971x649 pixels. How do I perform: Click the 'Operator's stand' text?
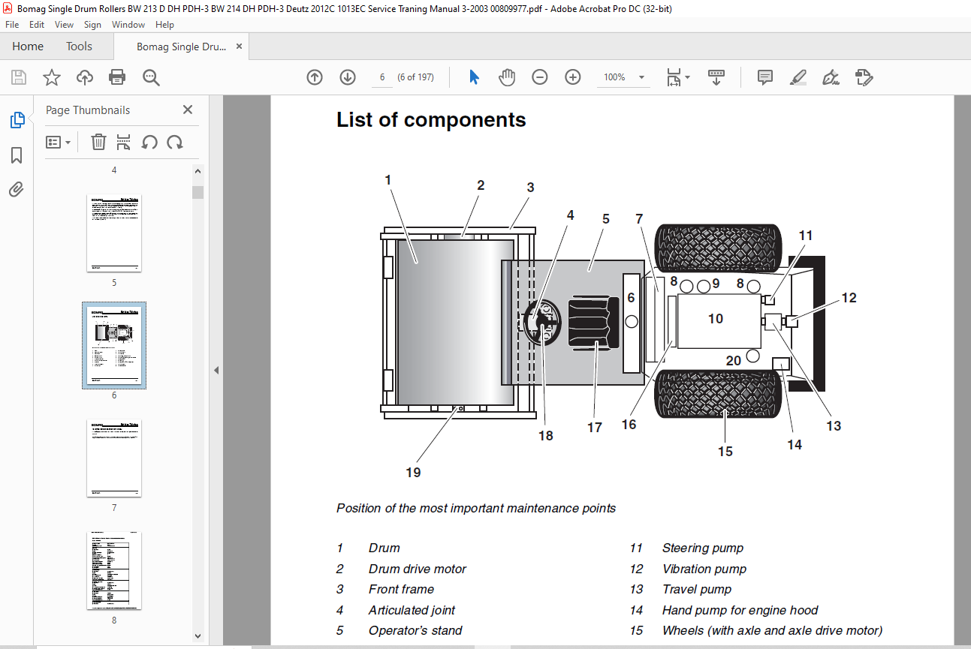click(415, 631)
